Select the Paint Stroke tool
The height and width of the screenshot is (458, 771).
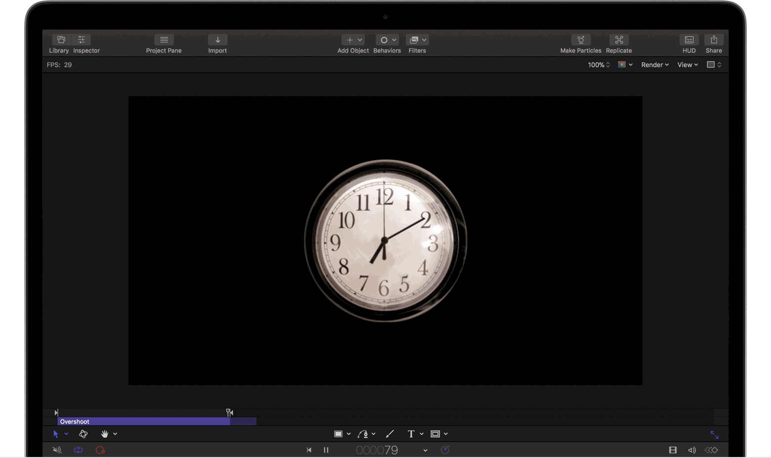click(389, 434)
